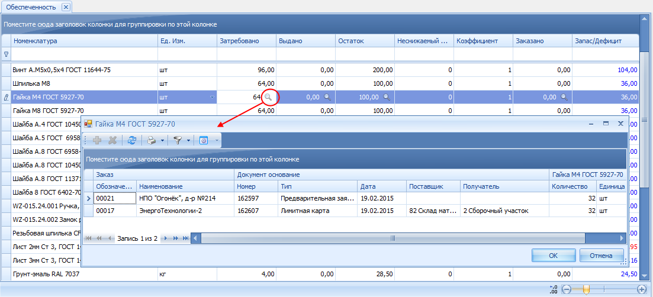
Task: Click the funnel filter icon
Action: tap(178, 141)
